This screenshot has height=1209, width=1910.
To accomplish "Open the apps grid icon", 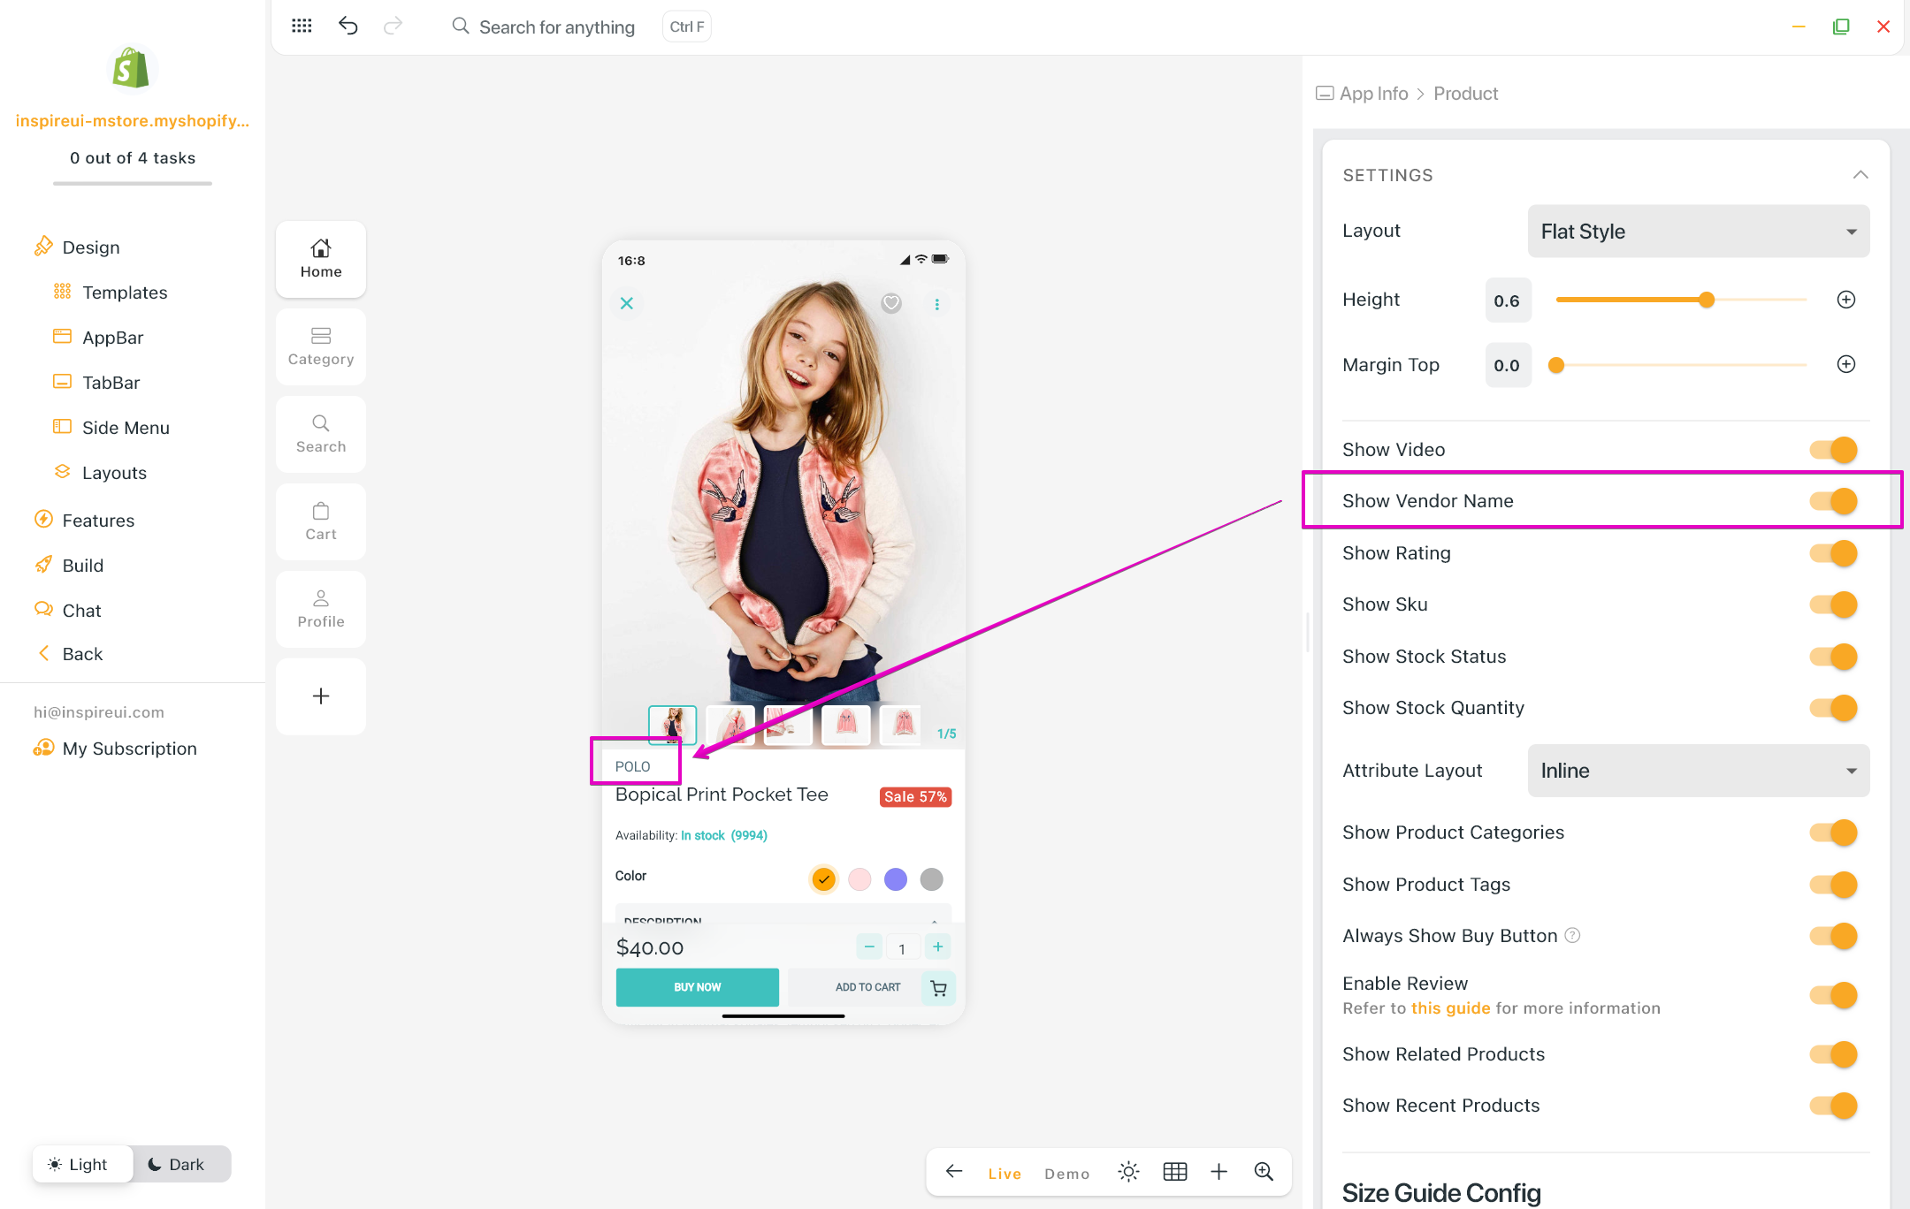I will [302, 26].
